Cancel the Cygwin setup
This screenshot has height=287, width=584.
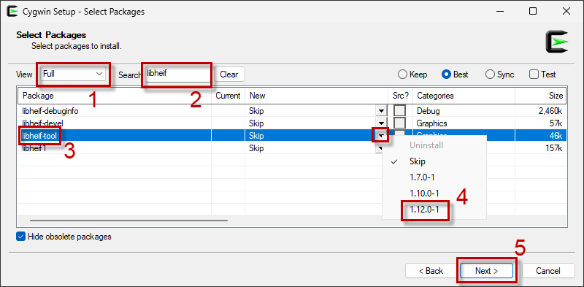point(548,271)
